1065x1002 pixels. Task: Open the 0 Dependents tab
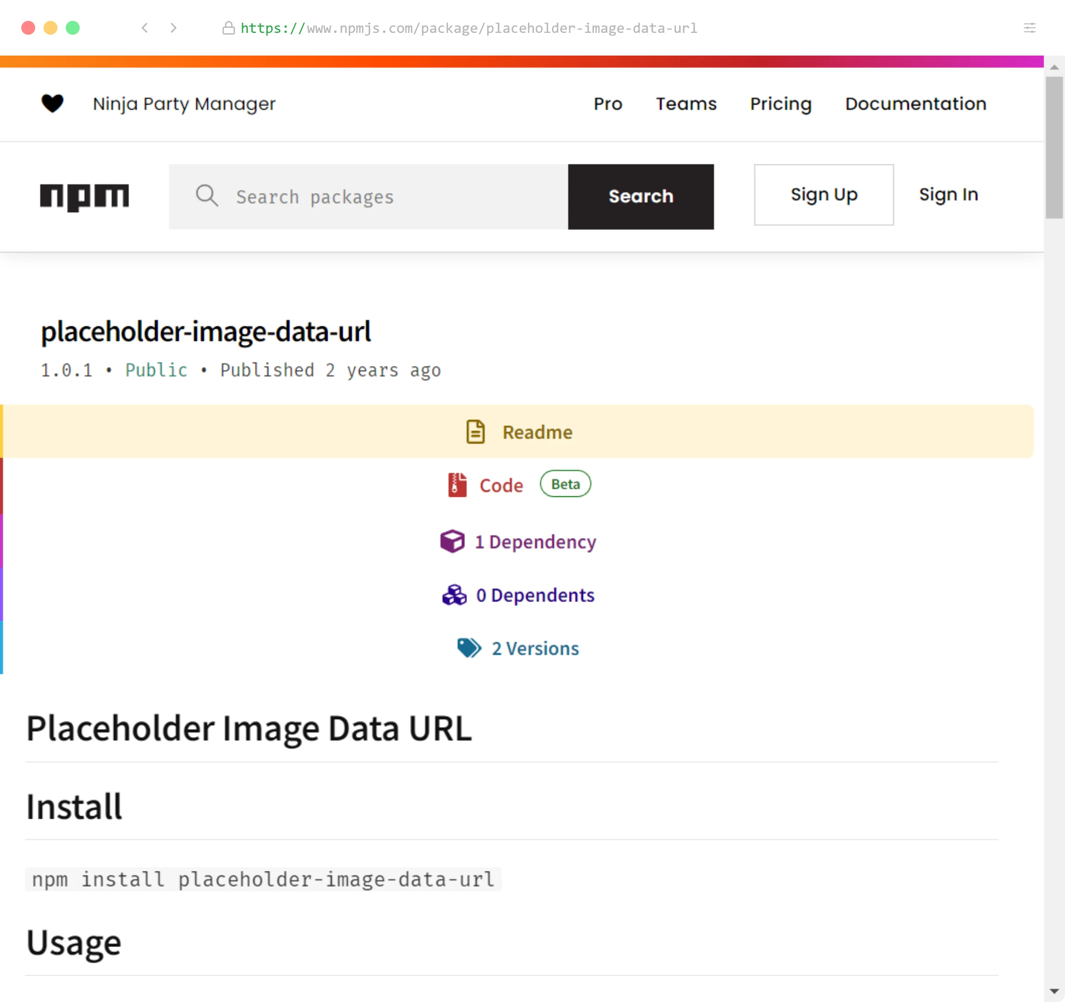[519, 595]
